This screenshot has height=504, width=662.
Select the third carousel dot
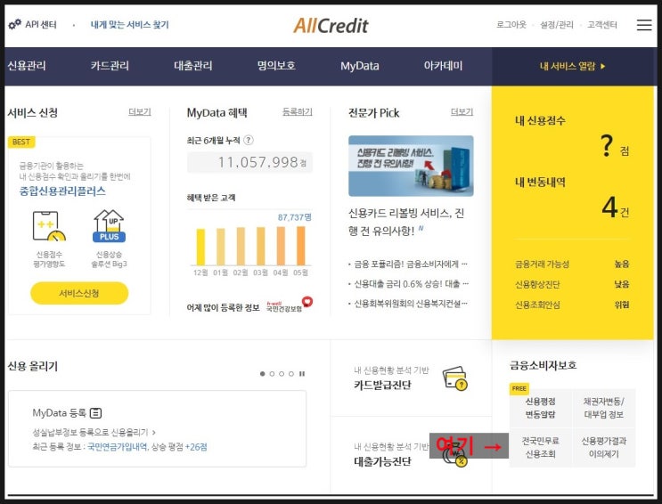[x=282, y=374]
